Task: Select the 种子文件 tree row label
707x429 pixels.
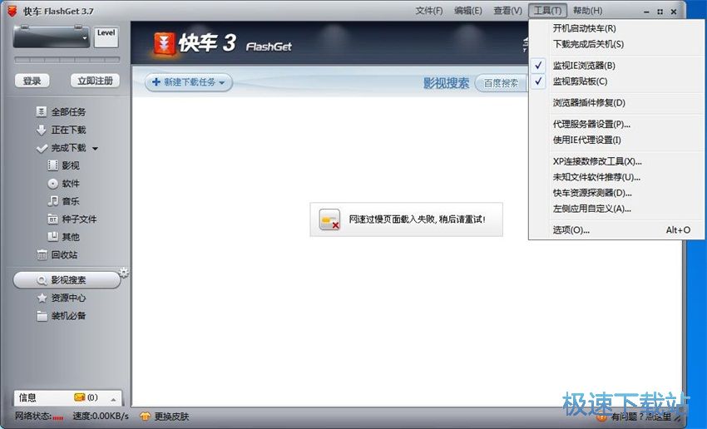Action: pos(79,219)
